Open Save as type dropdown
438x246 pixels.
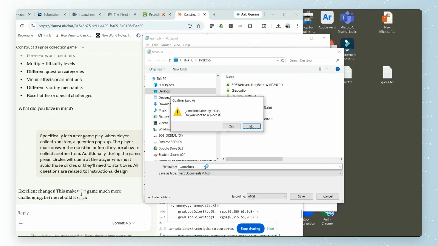(260, 173)
